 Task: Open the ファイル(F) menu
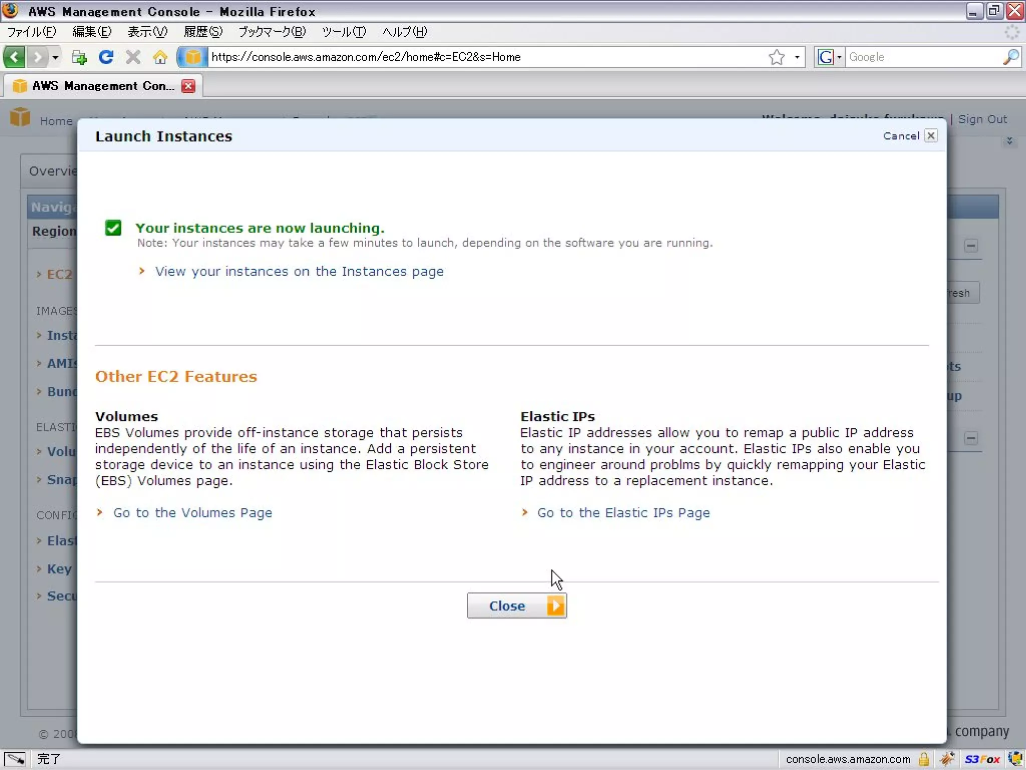(x=32, y=32)
